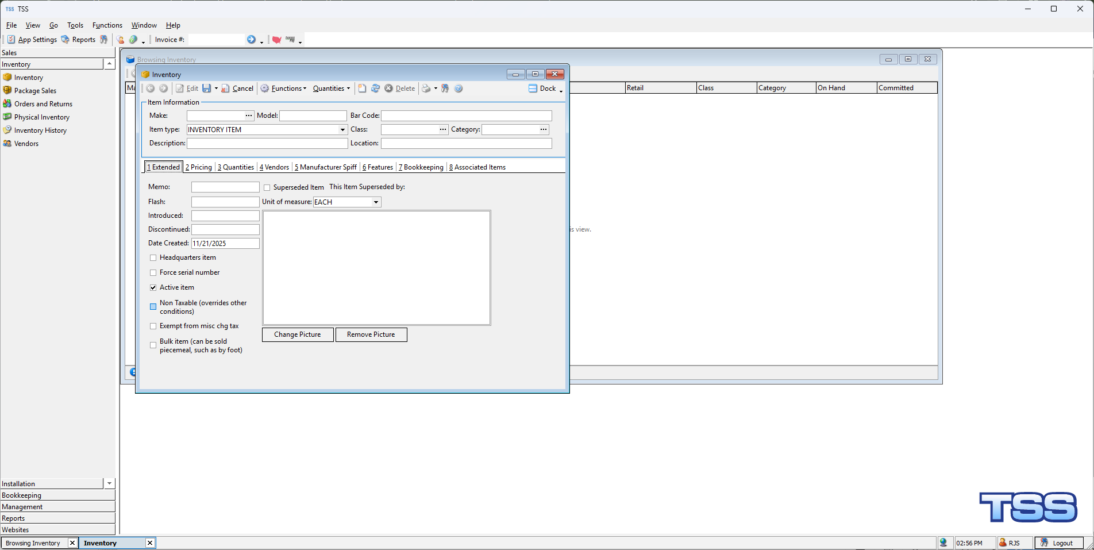Click the Change Picture button
Screen dimensions: 1094x550
298,334
